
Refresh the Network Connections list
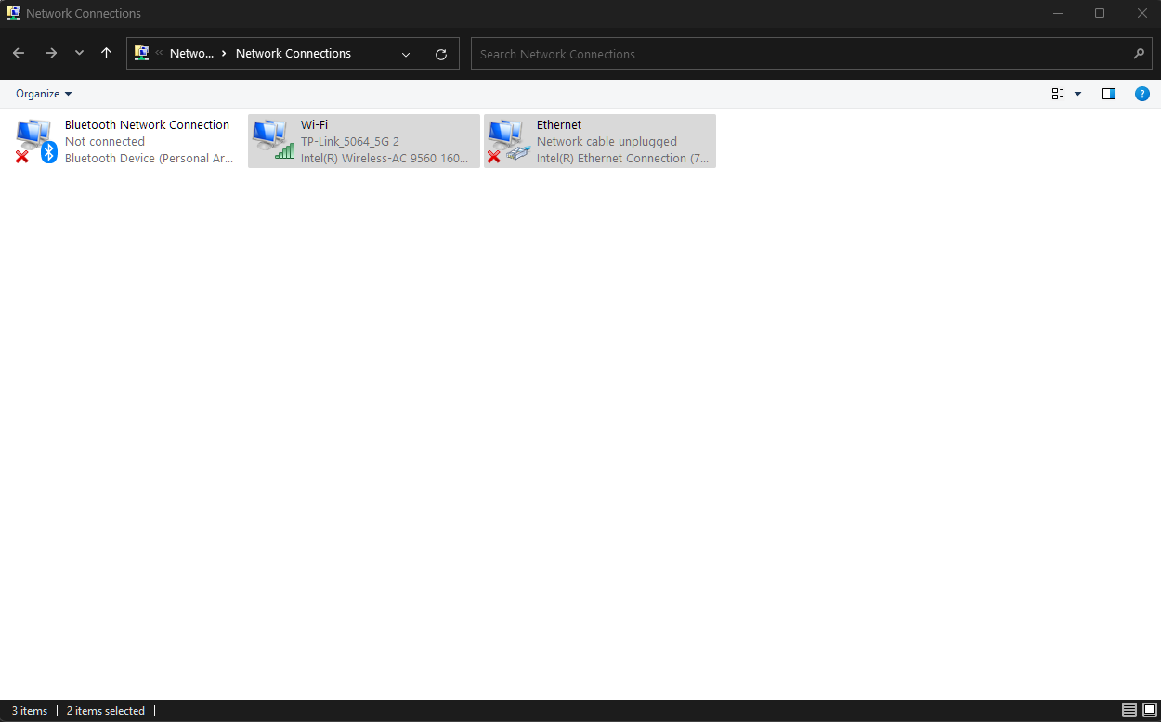tap(441, 54)
